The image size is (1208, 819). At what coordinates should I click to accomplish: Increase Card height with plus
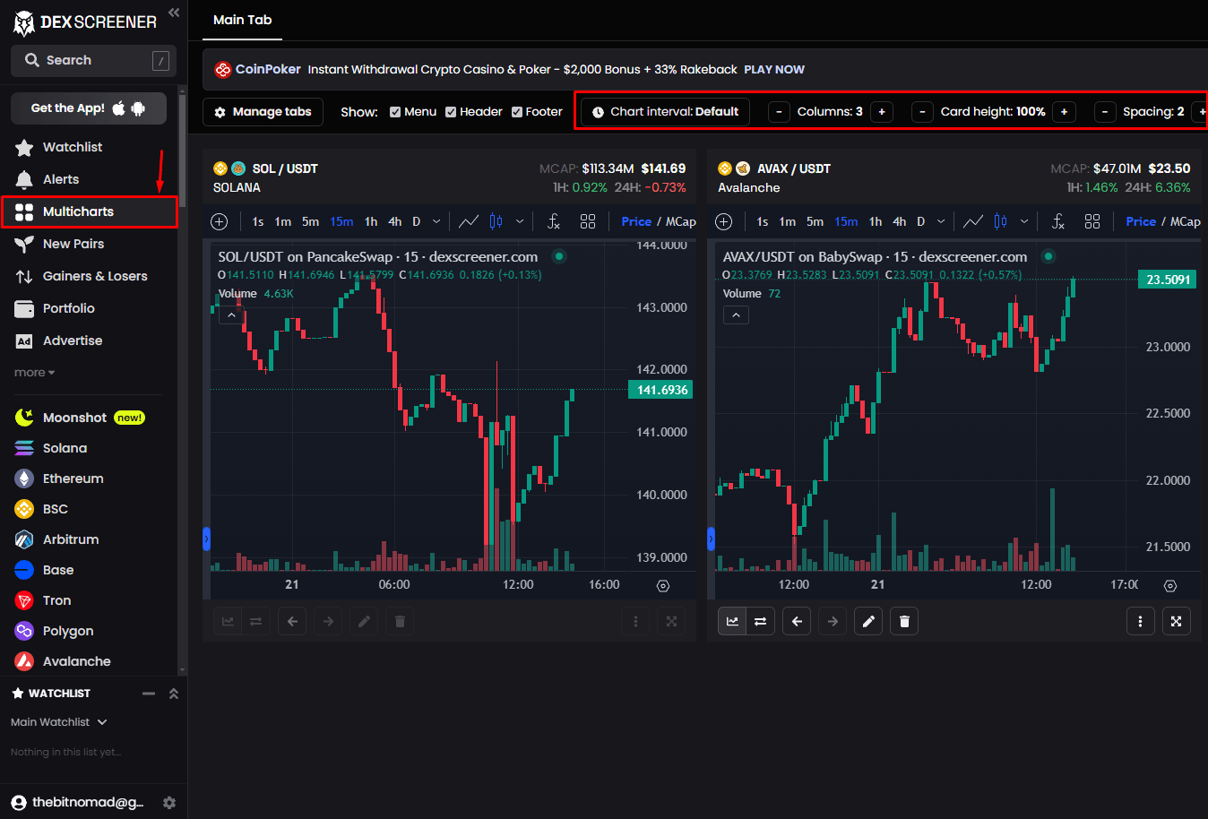(1064, 112)
